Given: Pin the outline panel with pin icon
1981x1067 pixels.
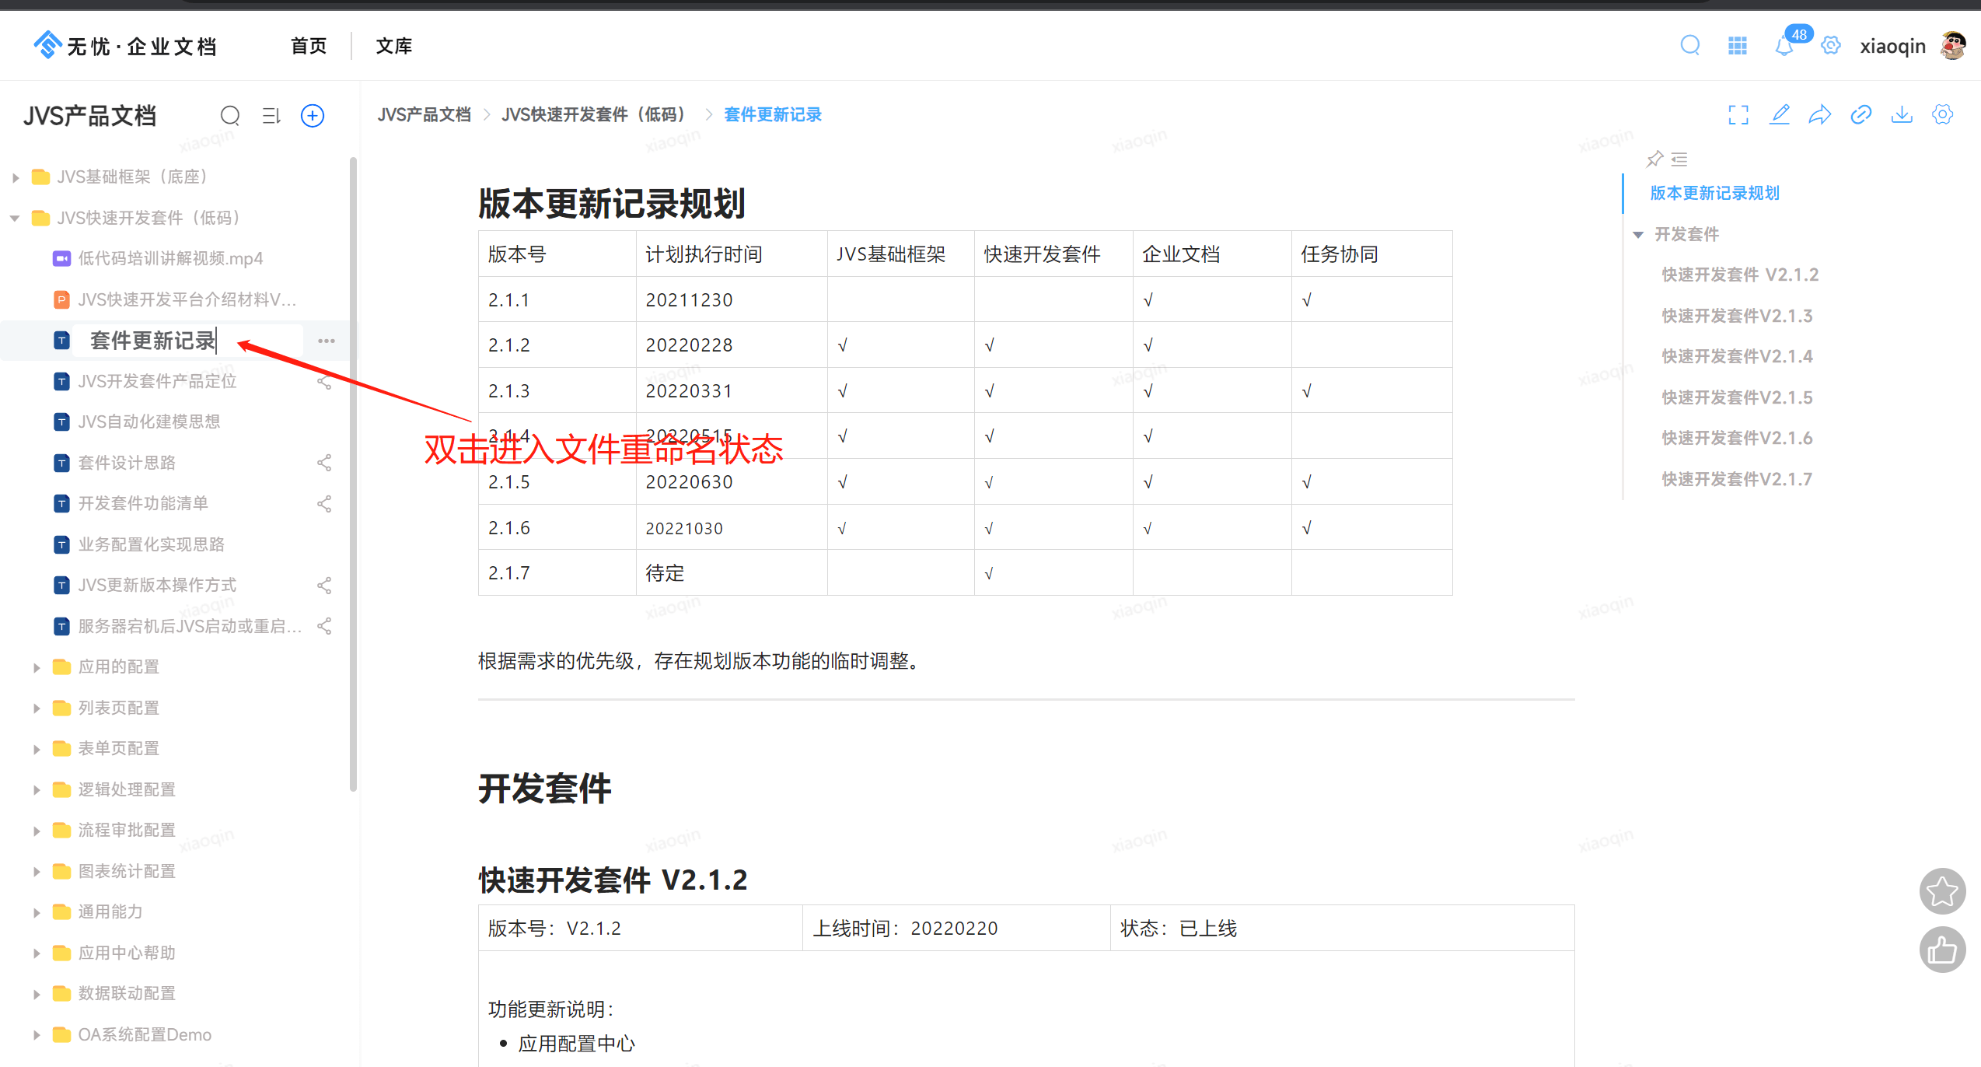Looking at the screenshot, I should click(1654, 159).
